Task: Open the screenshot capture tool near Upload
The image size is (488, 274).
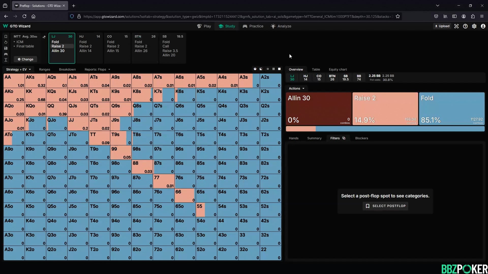Action: click(456, 26)
